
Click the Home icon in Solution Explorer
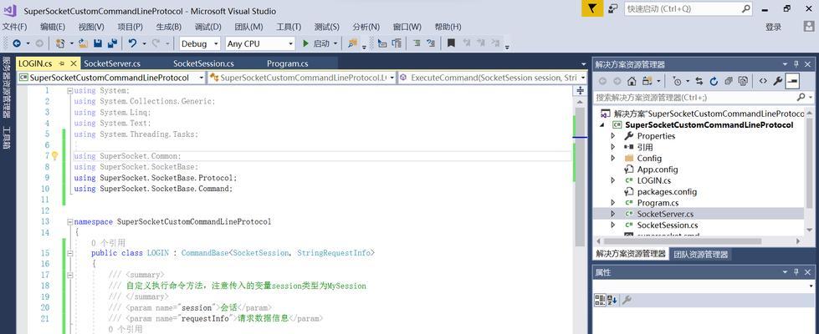[632, 81]
